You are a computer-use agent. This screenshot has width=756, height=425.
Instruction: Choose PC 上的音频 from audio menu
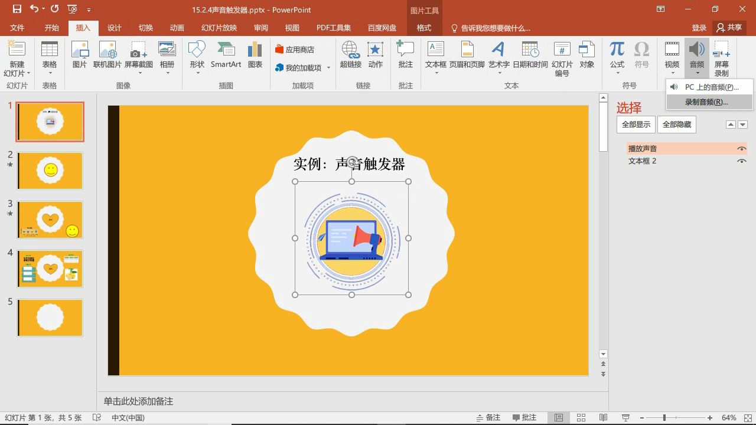709,87
